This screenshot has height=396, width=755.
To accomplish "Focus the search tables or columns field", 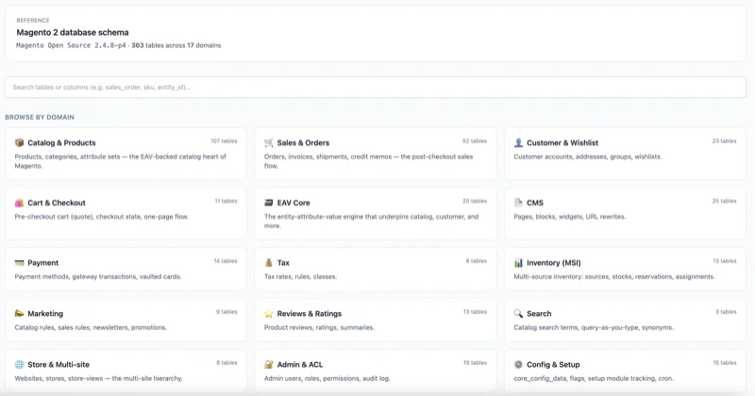I will click(376, 87).
